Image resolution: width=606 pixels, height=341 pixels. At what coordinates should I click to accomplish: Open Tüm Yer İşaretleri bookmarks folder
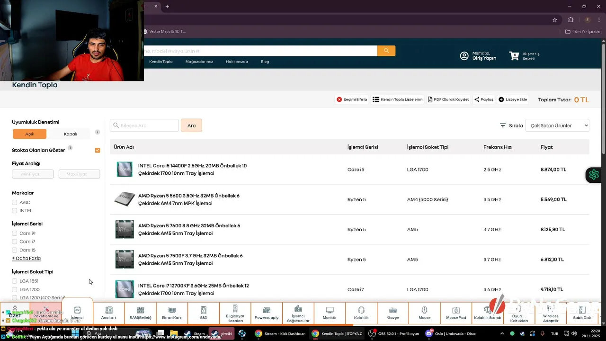click(x=583, y=32)
